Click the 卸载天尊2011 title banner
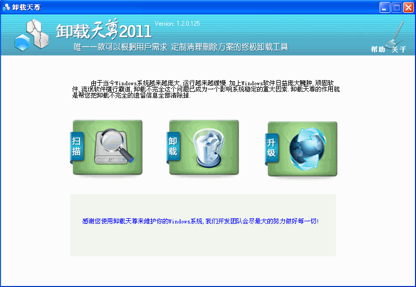Image resolution: width=416 pixels, height=287 pixels. (x=104, y=30)
